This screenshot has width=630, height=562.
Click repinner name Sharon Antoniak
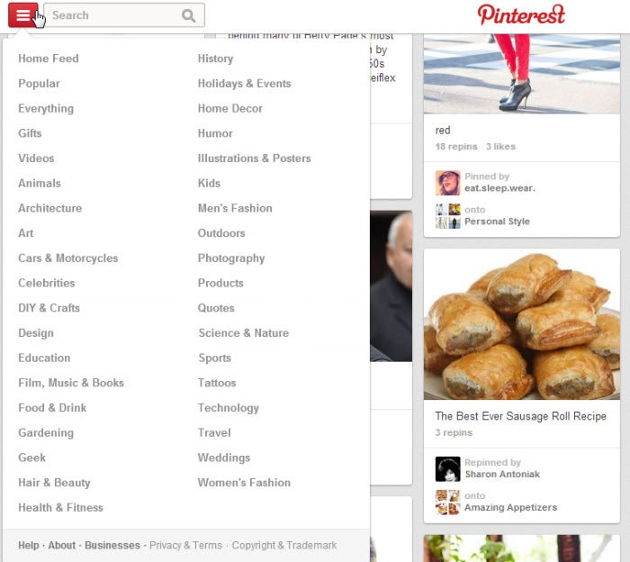(x=502, y=475)
